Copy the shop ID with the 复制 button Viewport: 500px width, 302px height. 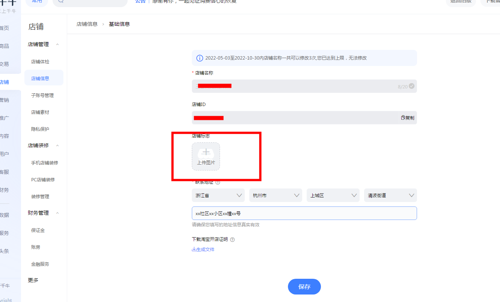pyautogui.click(x=408, y=118)
